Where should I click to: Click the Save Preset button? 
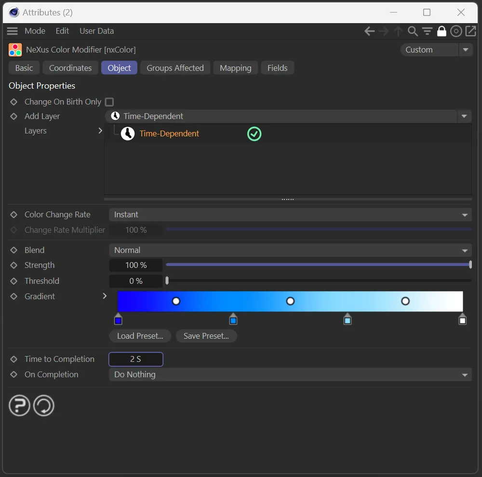tap(206, 336)
